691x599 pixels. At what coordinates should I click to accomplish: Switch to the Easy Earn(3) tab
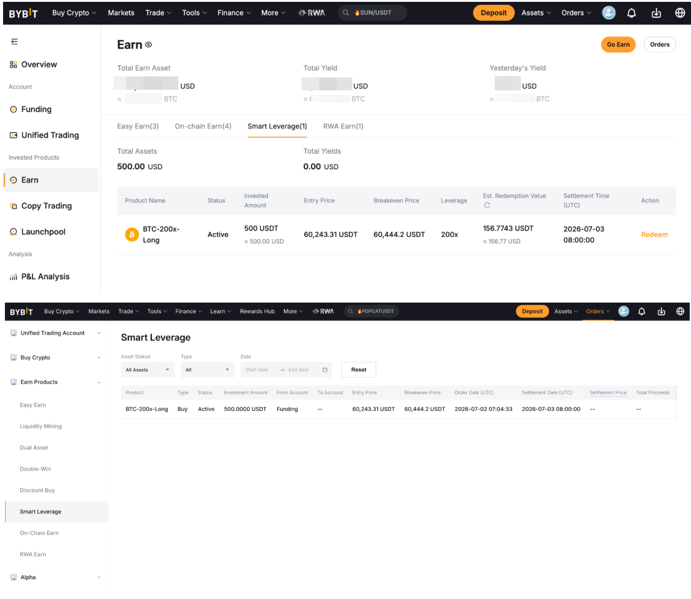[138, 127]
